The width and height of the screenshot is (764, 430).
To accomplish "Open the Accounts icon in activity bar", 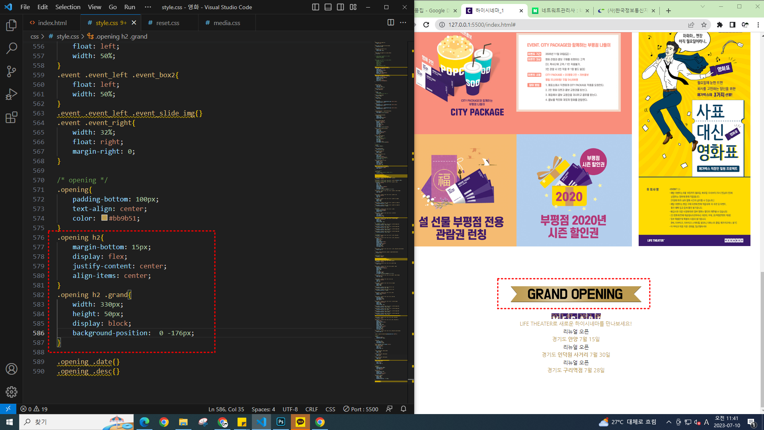I will tap(12, 369).
